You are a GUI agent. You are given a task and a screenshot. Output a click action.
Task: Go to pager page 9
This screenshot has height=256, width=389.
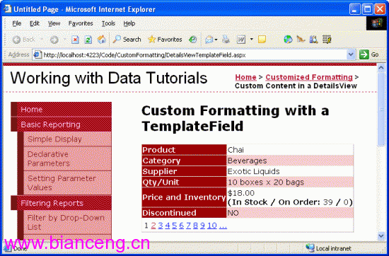click(x=202, y=226)
